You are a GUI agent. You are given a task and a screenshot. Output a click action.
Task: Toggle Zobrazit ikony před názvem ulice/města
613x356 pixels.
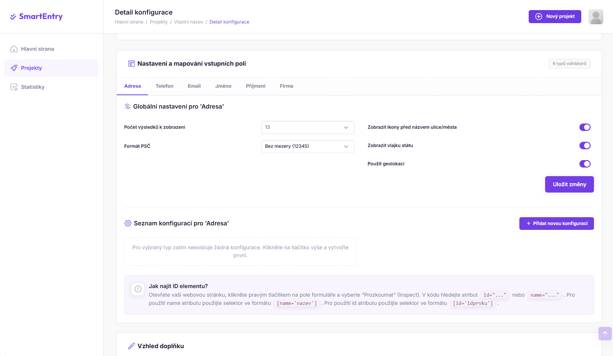tap(585, 127)
